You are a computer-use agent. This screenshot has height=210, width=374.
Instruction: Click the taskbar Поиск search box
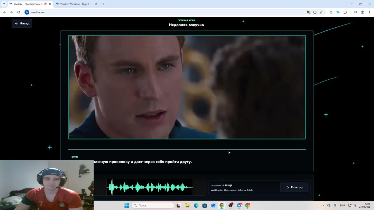[152, 205]
